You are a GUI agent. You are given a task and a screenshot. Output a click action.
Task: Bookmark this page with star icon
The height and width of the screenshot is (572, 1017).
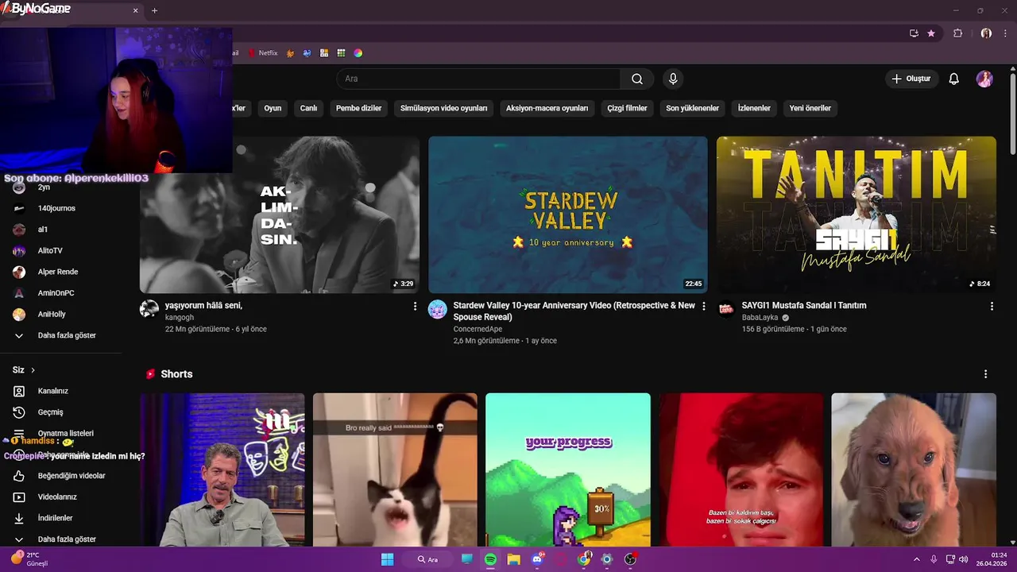tap(931, 33)
